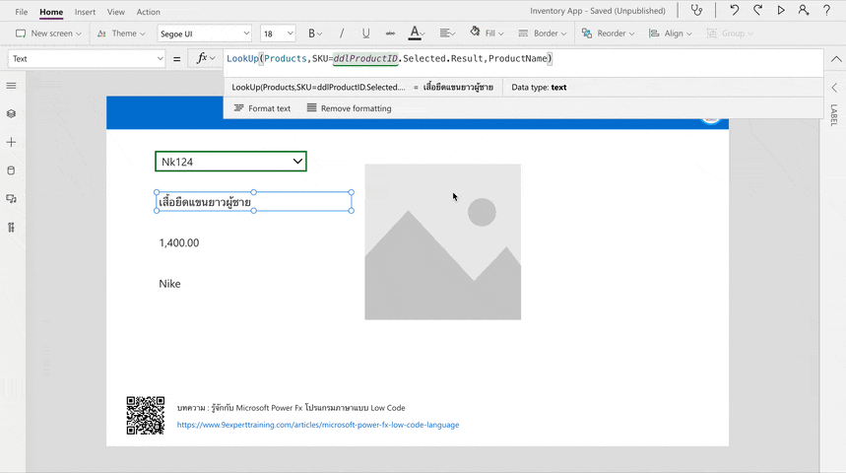Open the Data sources cylinder icon
This screenshot has height=473, width=846.
[x=12, y=170]
